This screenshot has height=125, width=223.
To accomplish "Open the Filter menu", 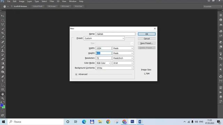I will click(x=52, y=1).
